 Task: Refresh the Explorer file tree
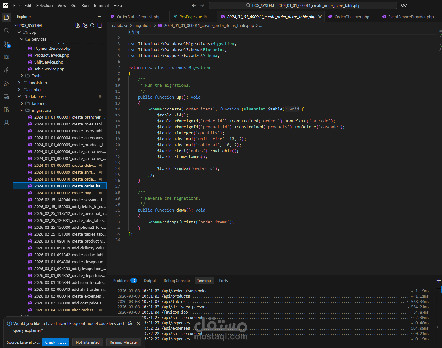92,25
